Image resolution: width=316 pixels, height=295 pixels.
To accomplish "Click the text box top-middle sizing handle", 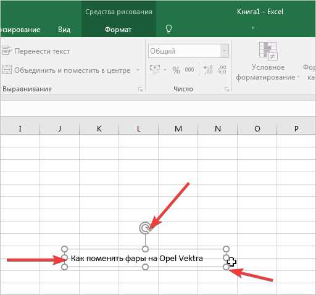I will tap(145, 249).
